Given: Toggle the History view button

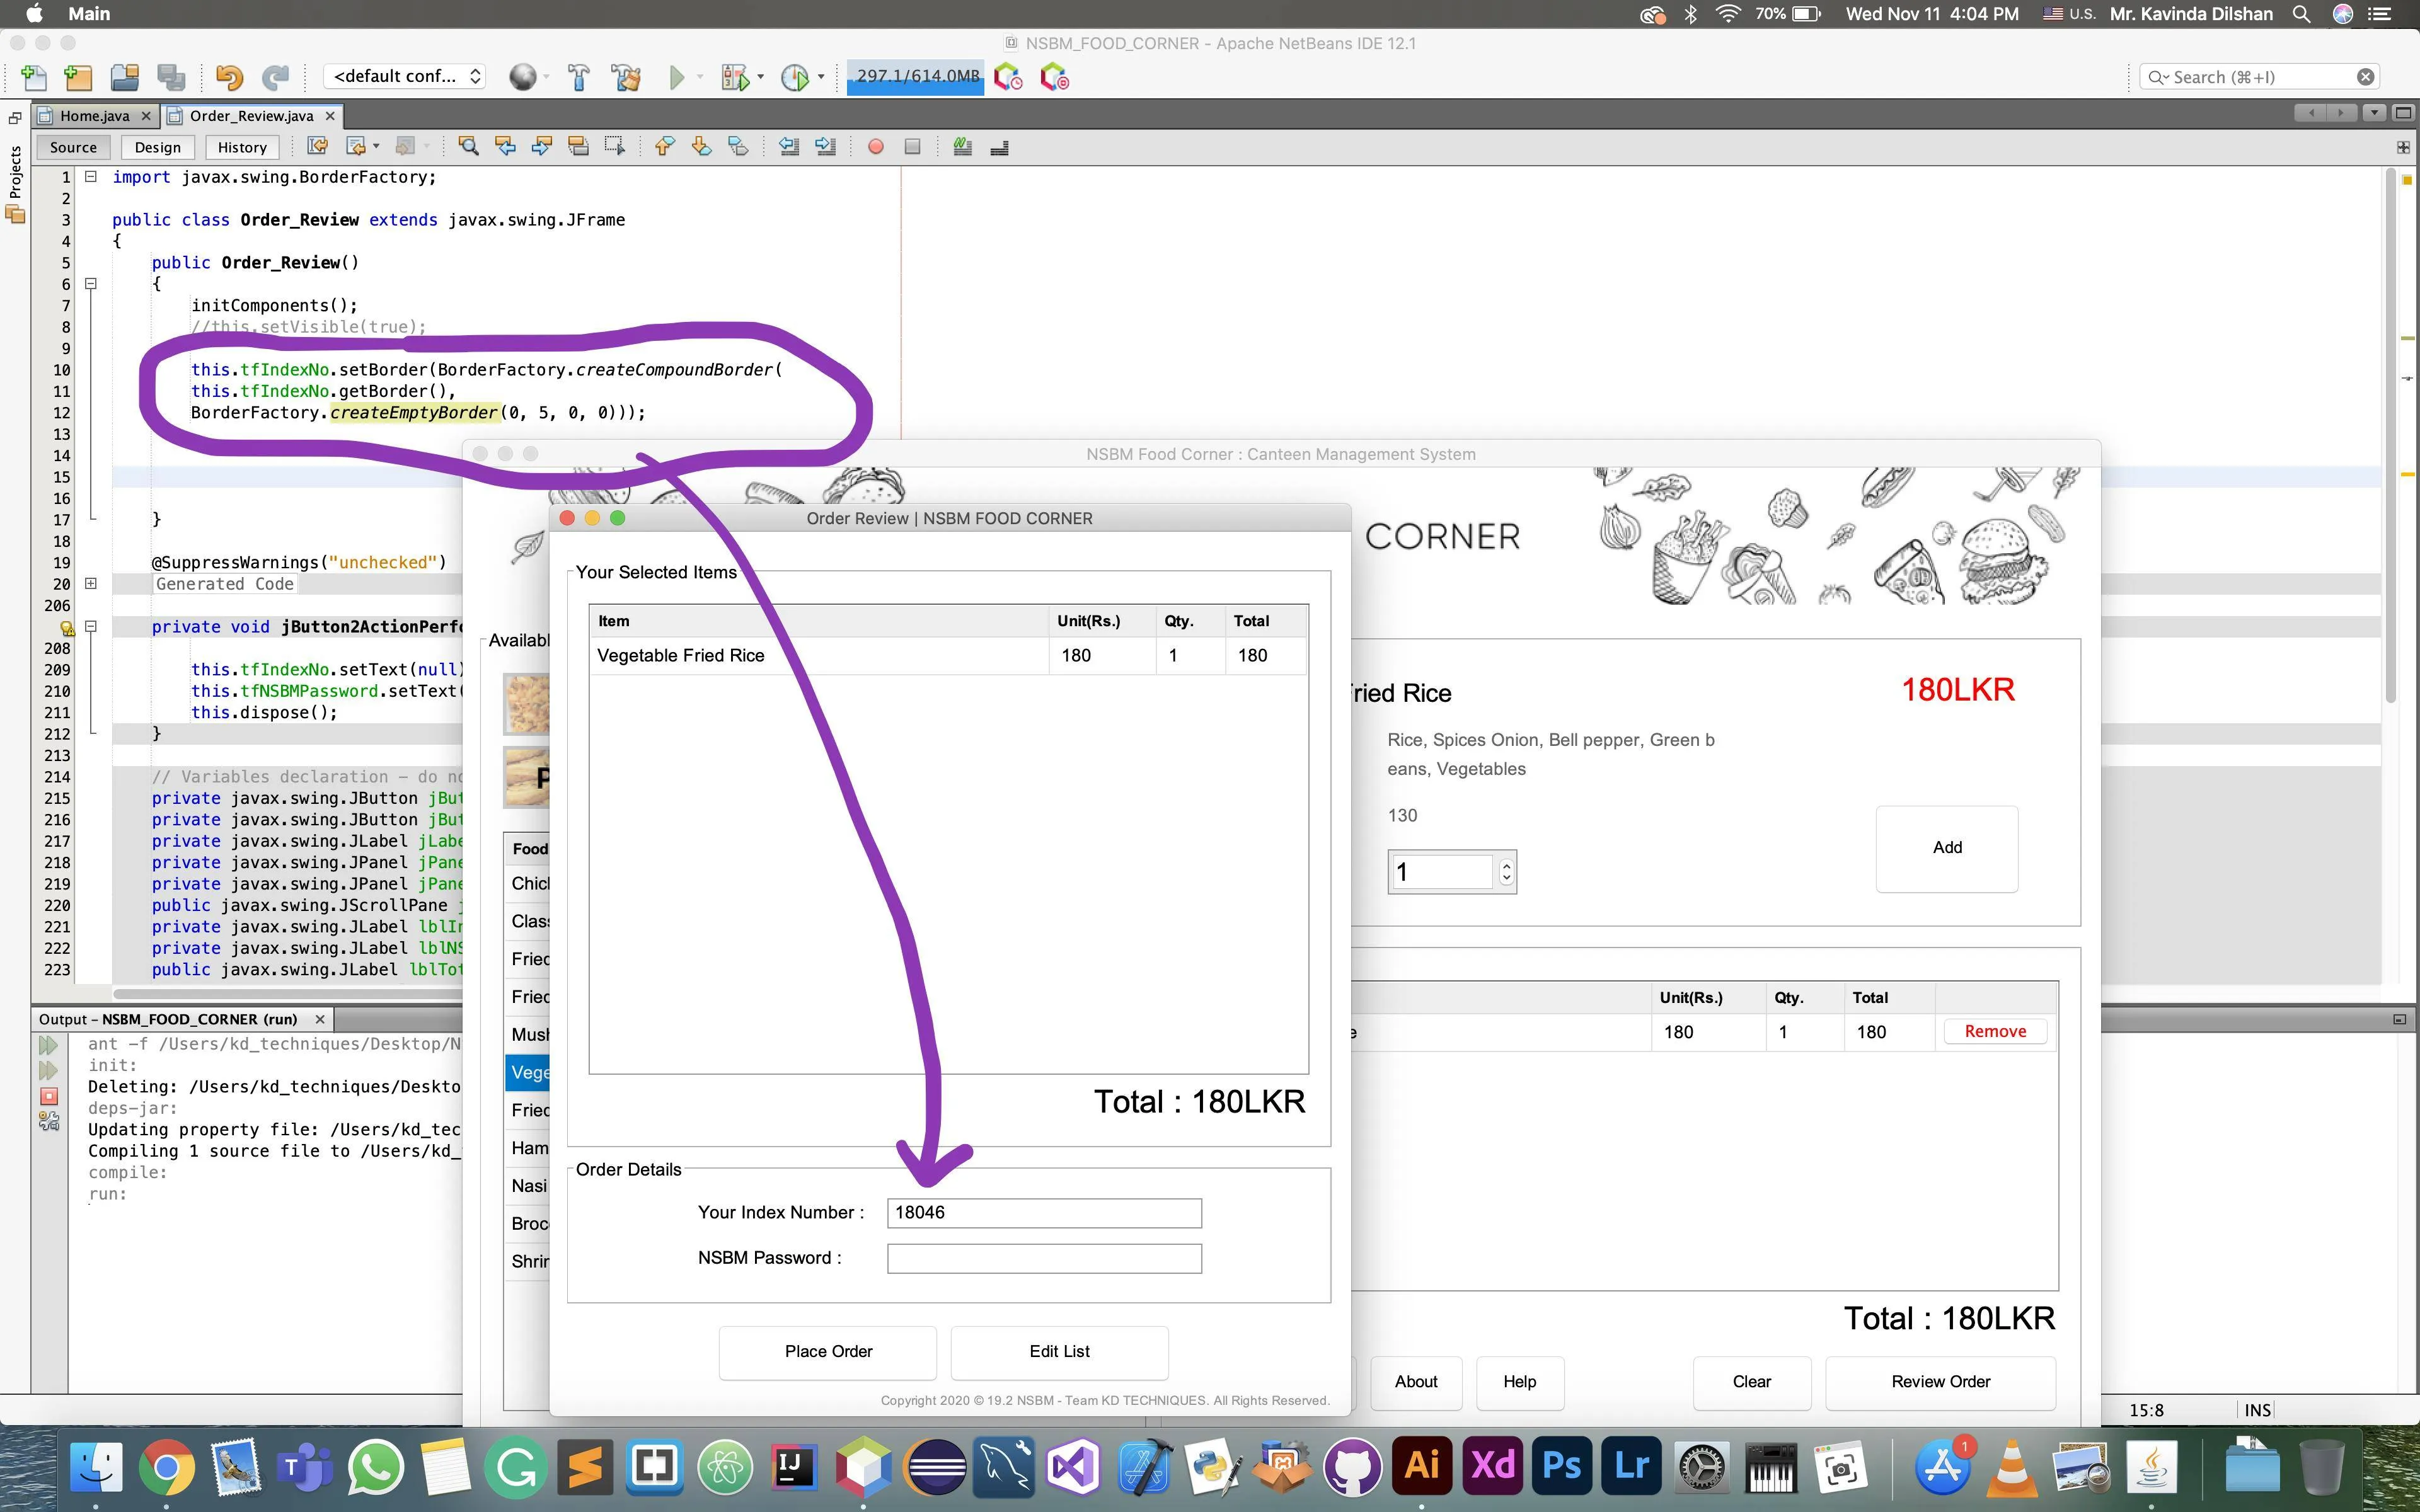Looking at the screenshot, I should click(241, 147).
